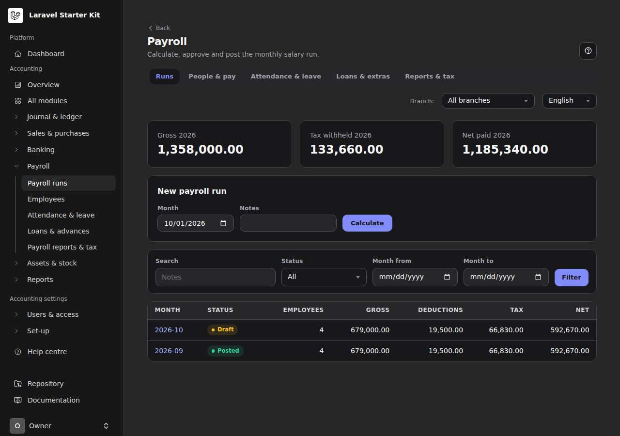Switch to the Loans & extras tab

363,77
